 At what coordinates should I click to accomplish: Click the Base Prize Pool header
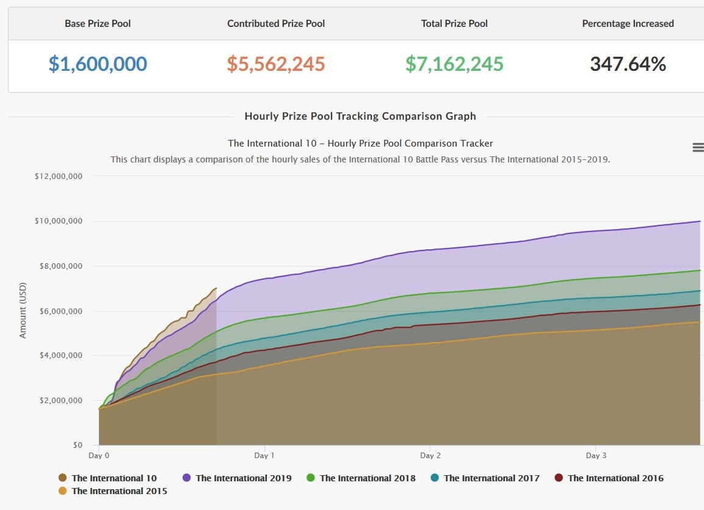pos(98,23)
